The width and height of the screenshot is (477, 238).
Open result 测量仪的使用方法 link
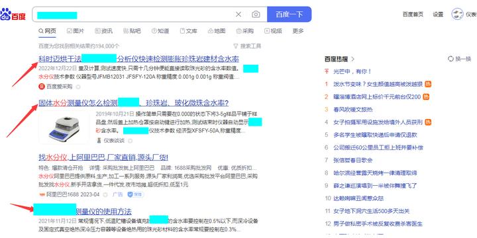103,212
